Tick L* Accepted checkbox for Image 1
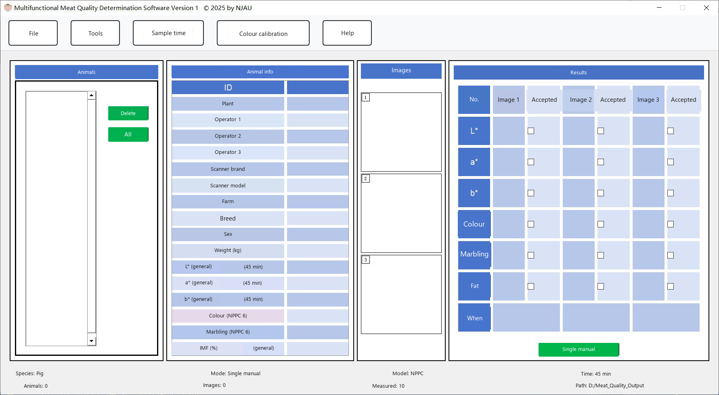The height and width of the screenshot is (395, 719). [531, 131]
